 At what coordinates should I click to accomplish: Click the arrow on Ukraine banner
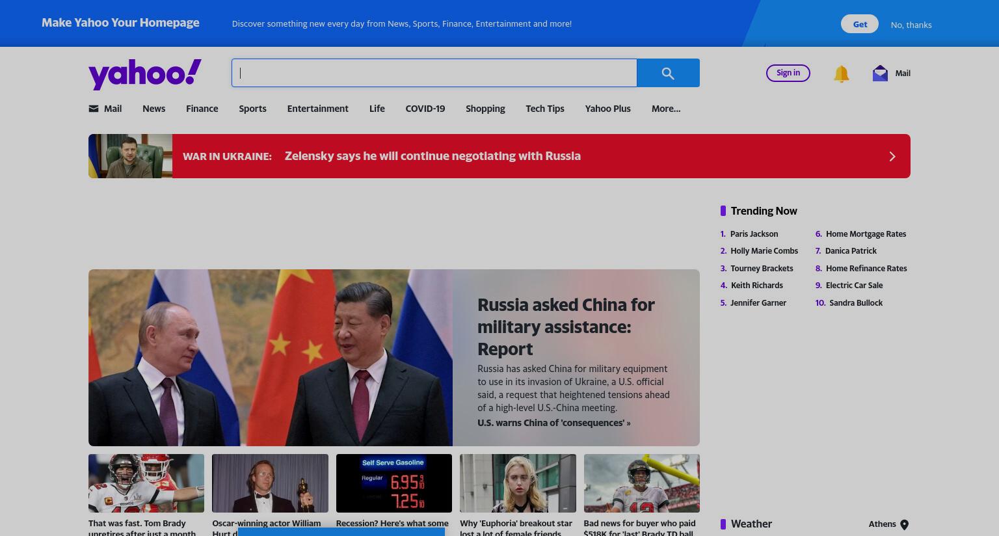click(892, 156)
